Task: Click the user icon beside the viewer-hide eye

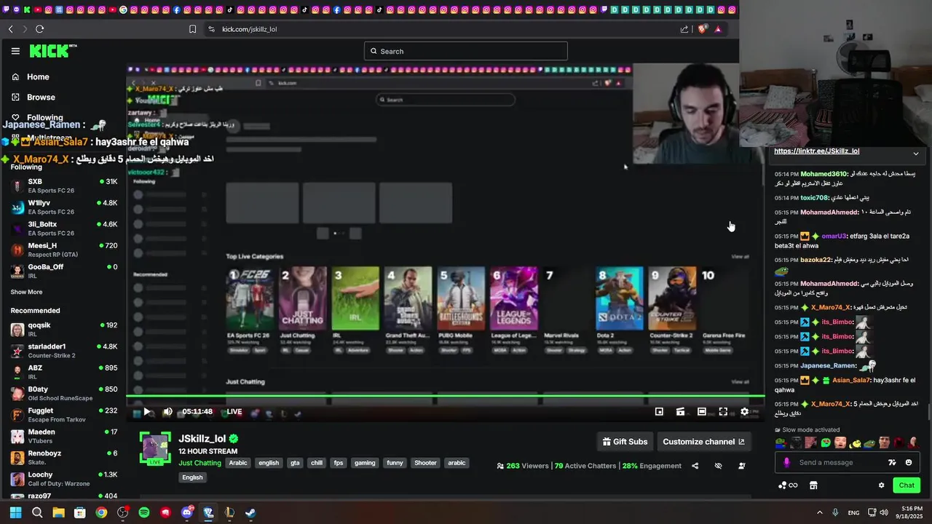Action: [x=741, y=466]
